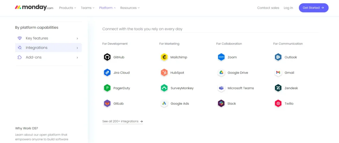Click the Key features chevron arrow
Screen dimensions: 339x143
click(x=77, y=39)
